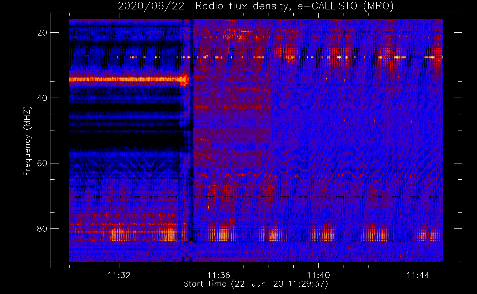Screen dimensions: 477x294
Task: Click the 'Start Time (22-Jun-20 11:29:37)' label
Action: (x=256, y=284)
